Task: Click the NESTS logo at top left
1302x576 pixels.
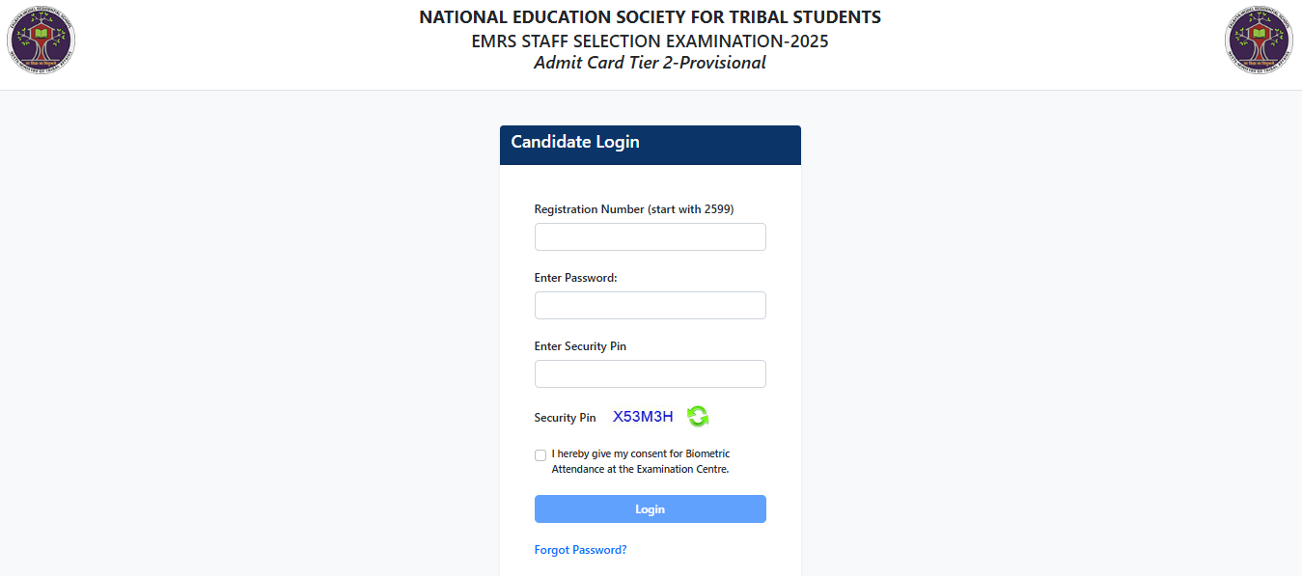Action: (x=41, y=41)
